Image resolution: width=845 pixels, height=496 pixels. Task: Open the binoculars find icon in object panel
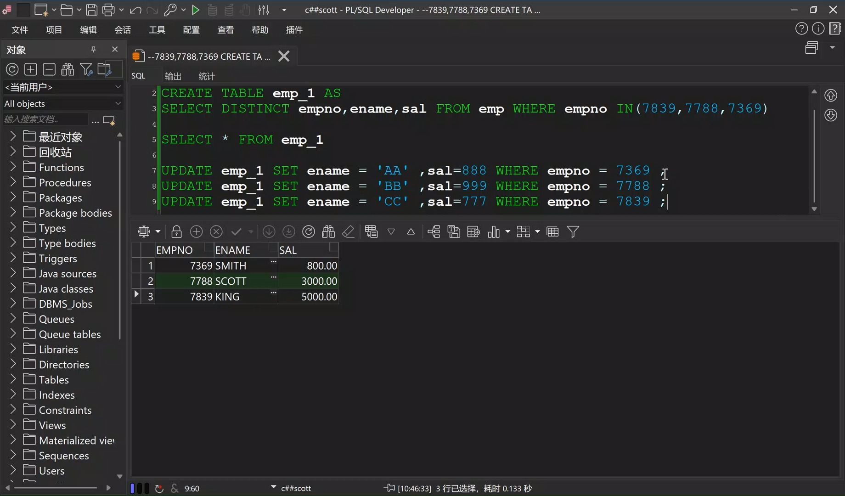click(68, 69)
